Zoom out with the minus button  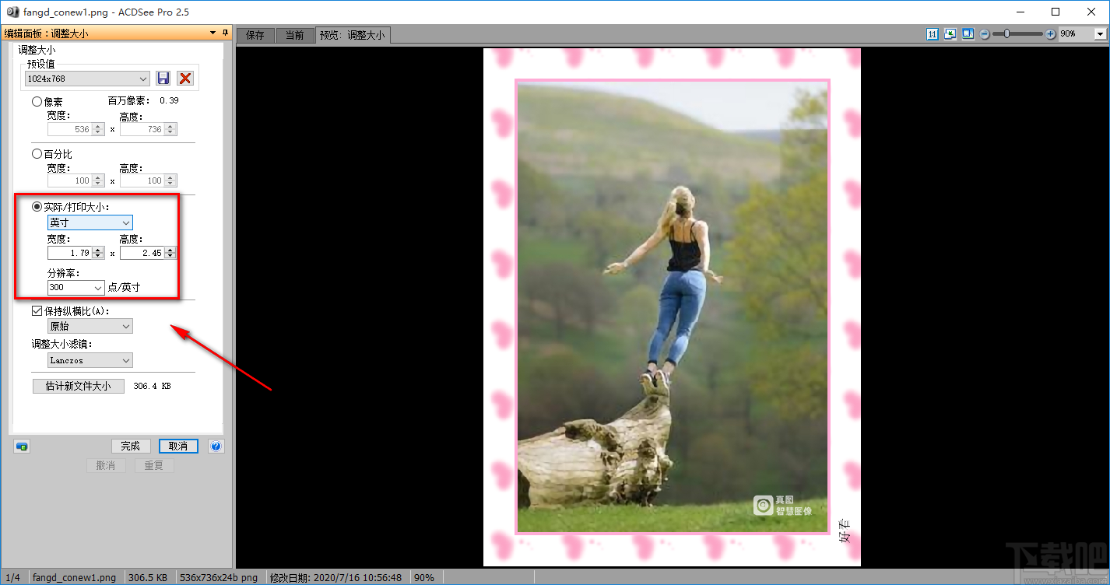tap(985, 34)
